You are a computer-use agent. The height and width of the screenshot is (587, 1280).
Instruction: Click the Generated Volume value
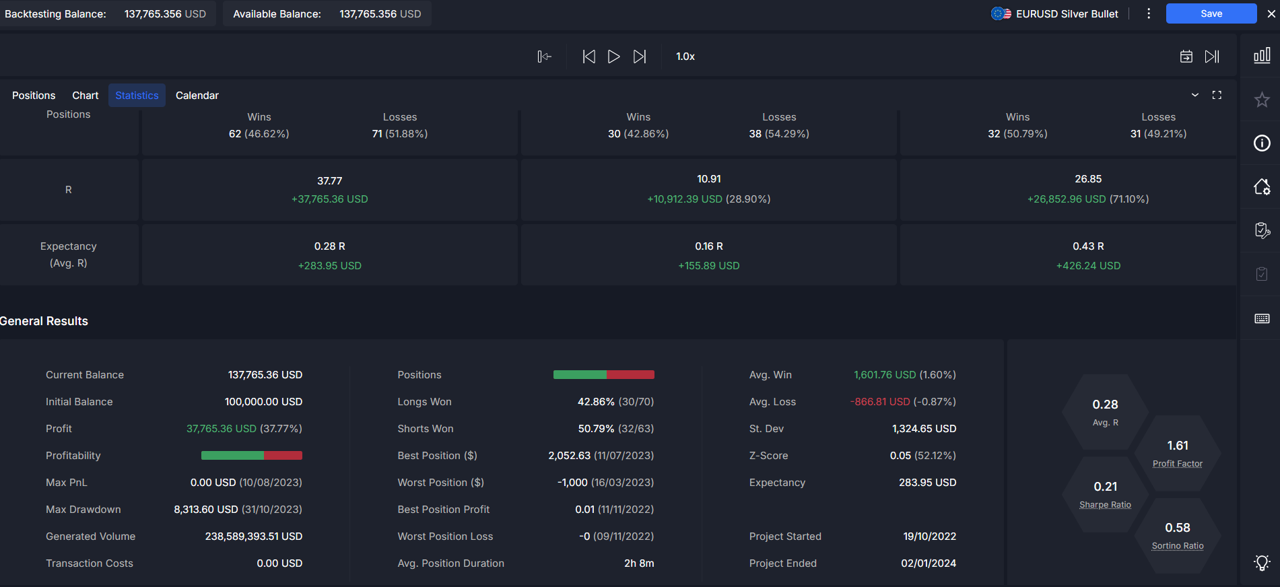click(253, 537)
